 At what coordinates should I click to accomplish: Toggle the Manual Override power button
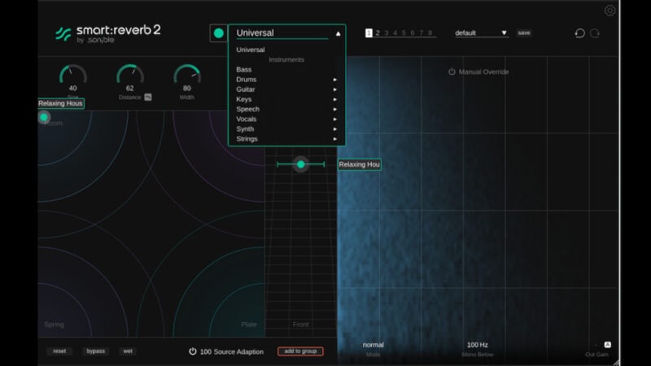click(452, 72)
